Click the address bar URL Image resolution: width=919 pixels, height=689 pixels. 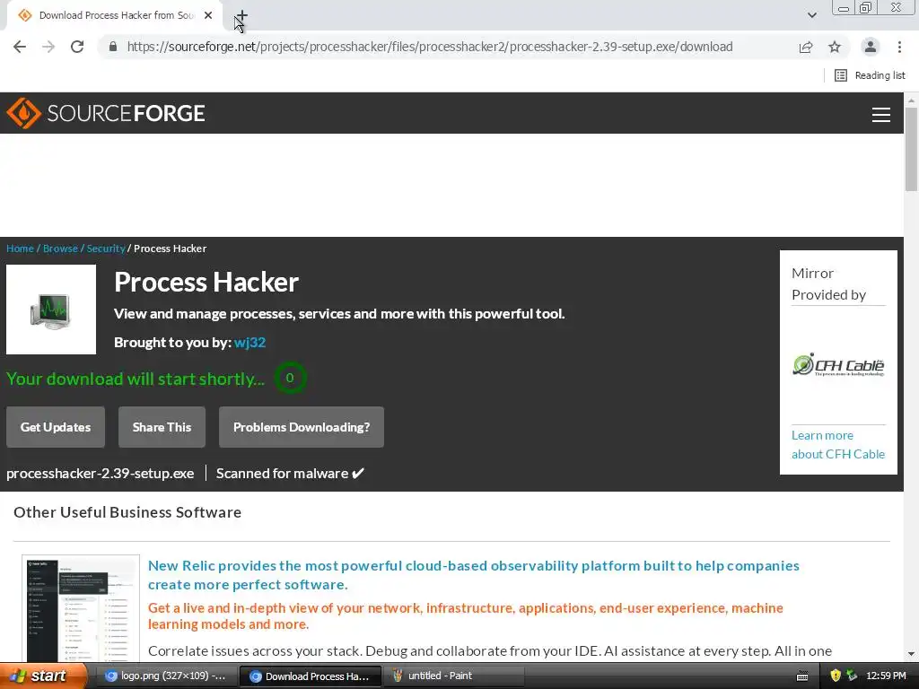point(430,47)
